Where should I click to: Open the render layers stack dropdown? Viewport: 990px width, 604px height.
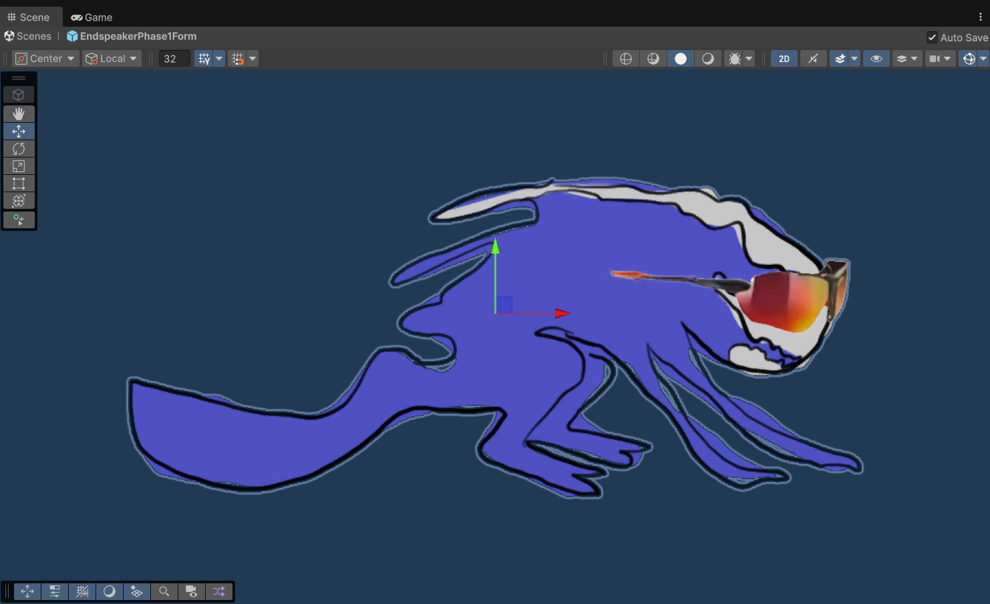click(907, 59)
